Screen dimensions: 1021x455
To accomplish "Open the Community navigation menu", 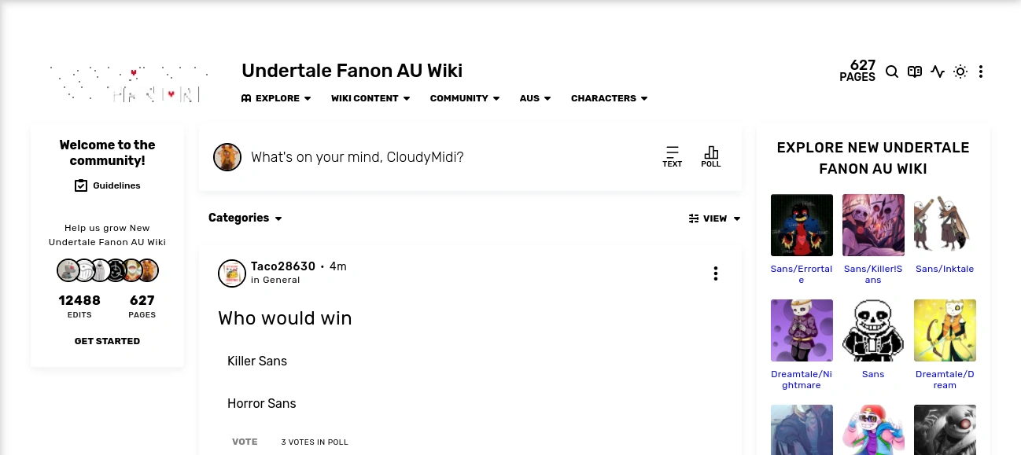I will tap(465, 98).
